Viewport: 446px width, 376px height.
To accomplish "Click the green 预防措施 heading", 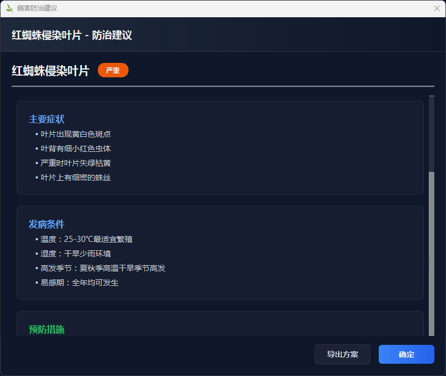I will coord(47,329).
